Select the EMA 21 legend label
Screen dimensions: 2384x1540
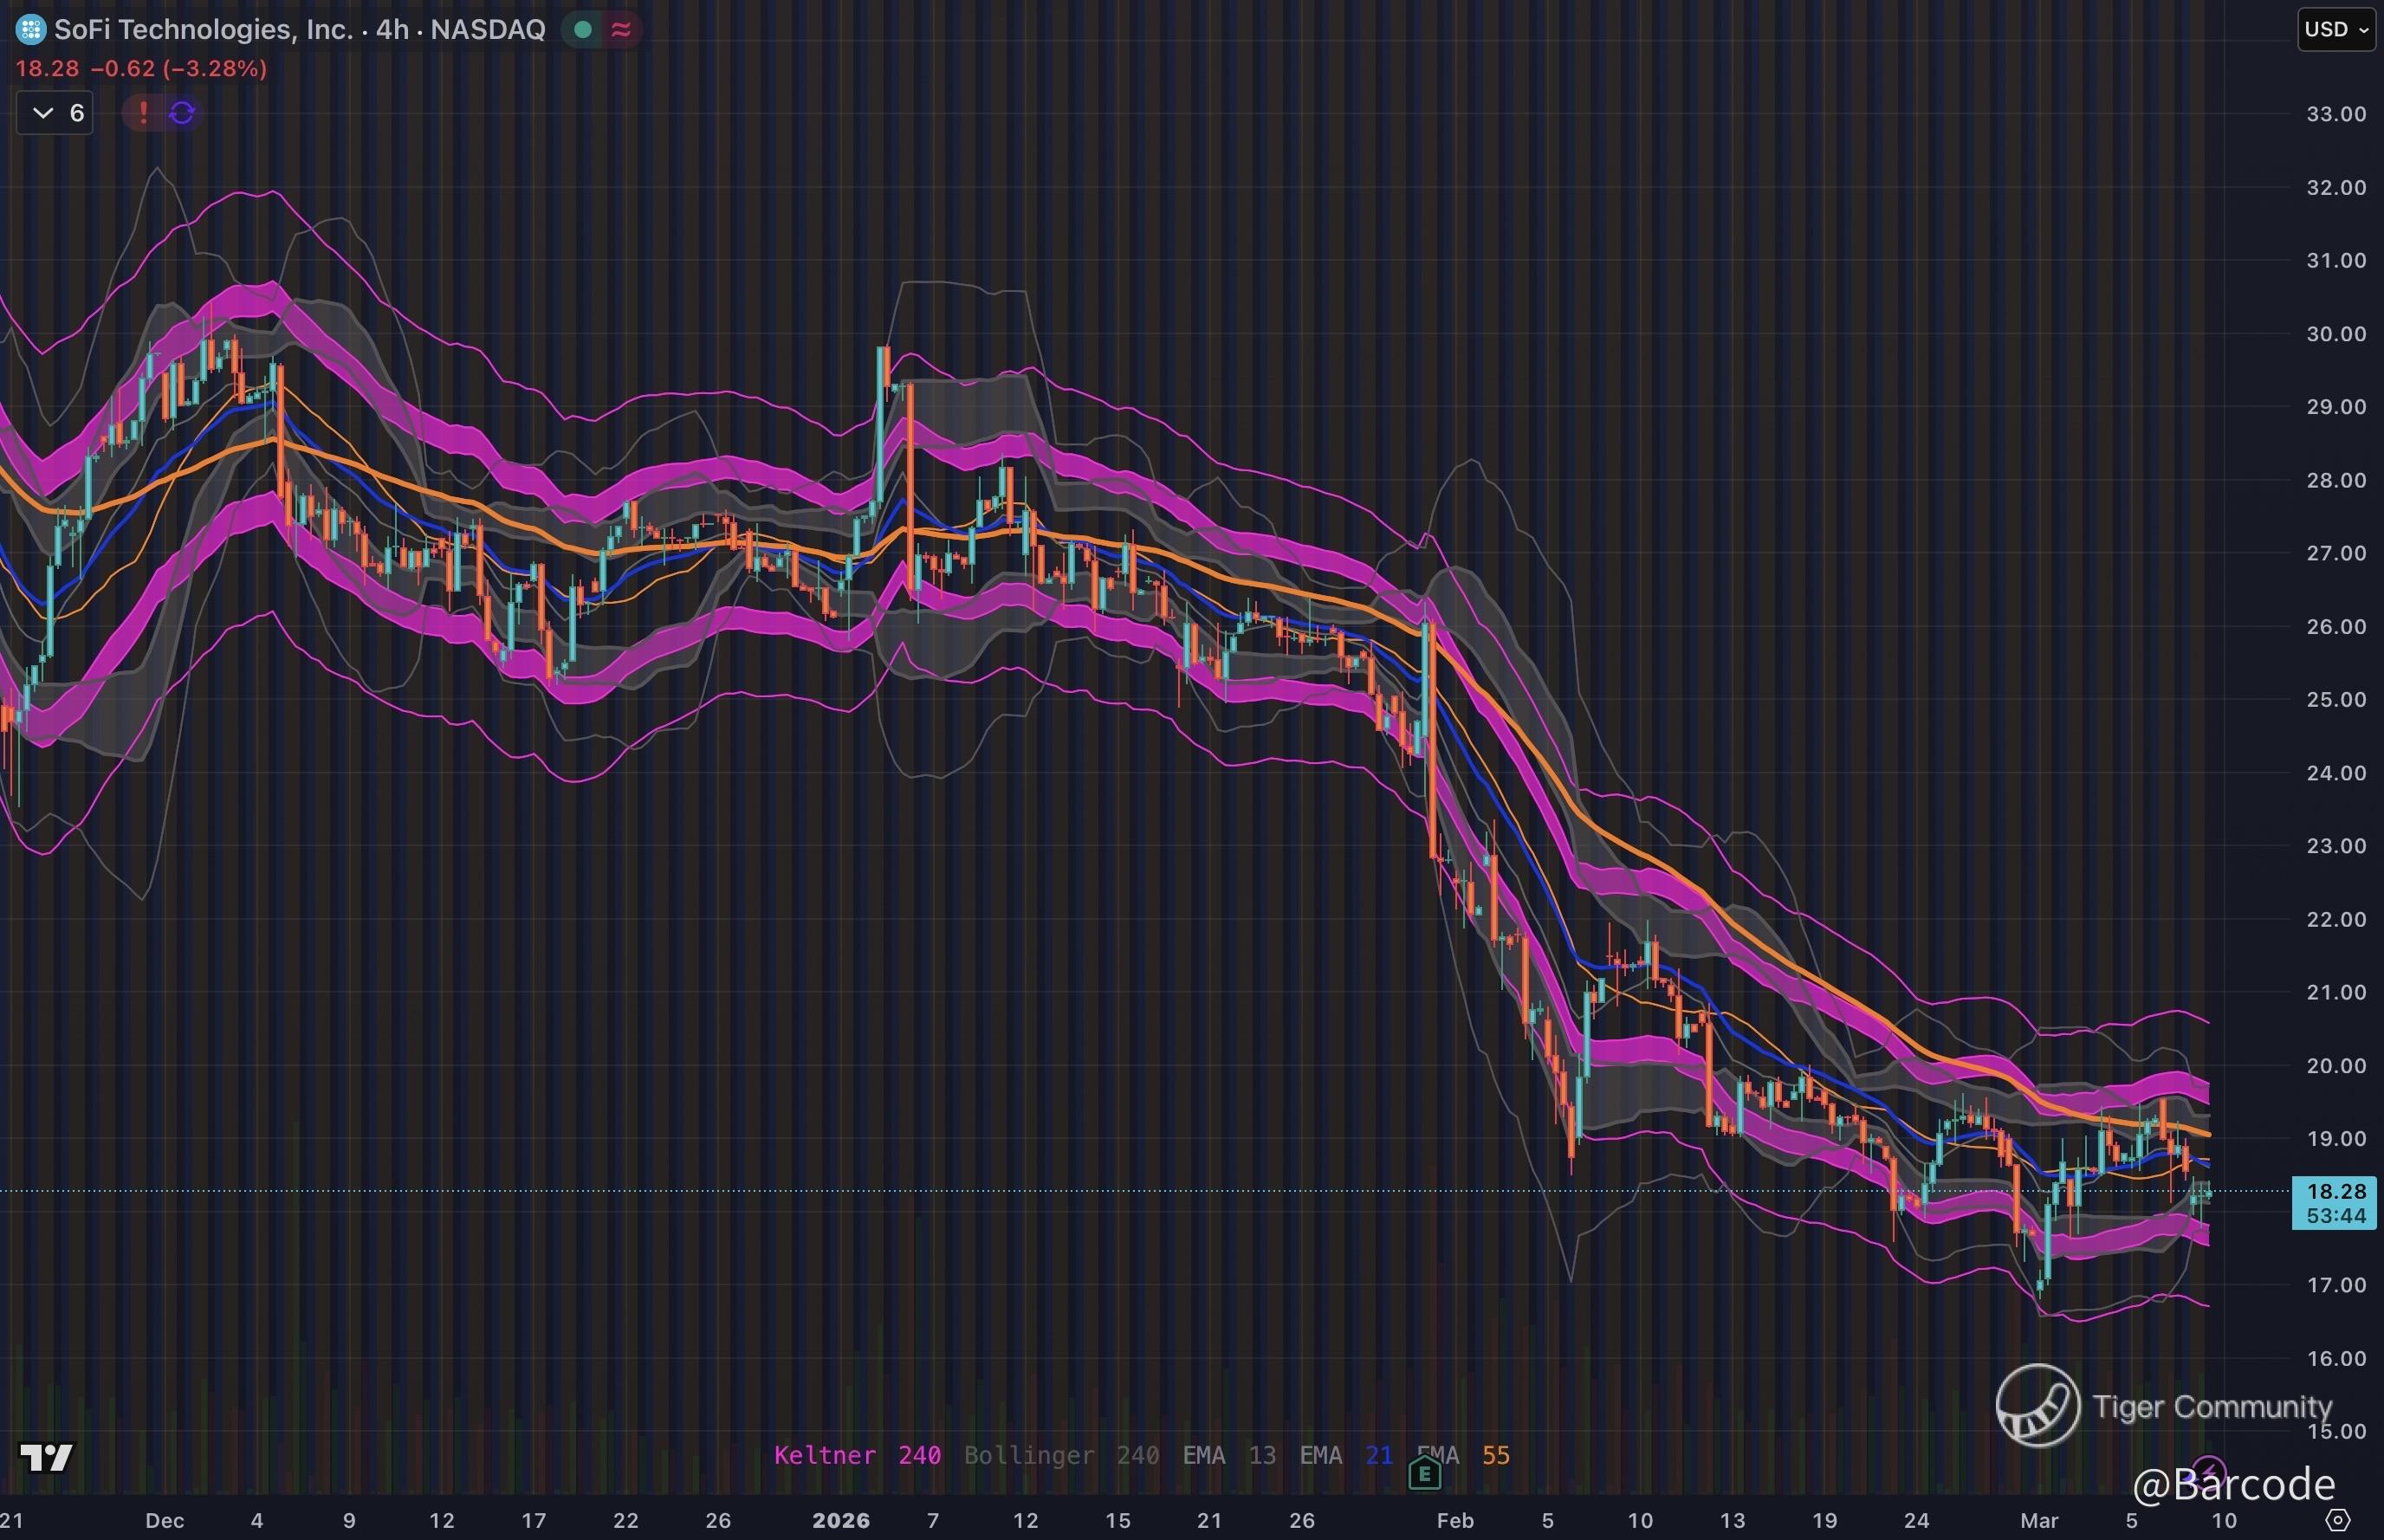point(1346,1455)
